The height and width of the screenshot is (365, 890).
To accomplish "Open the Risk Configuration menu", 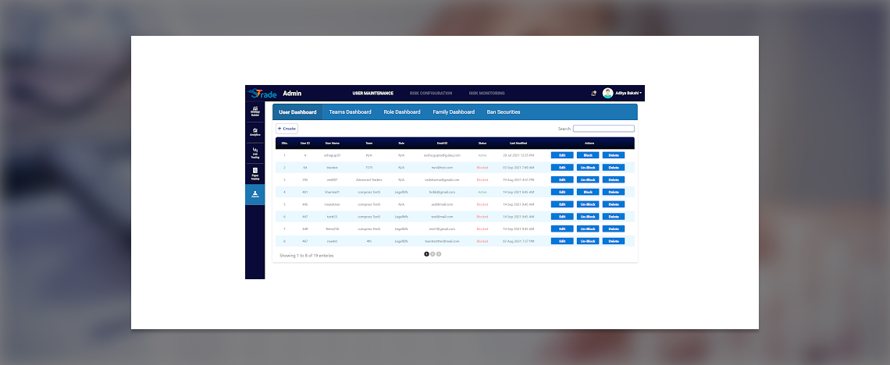I will [431, 94].
